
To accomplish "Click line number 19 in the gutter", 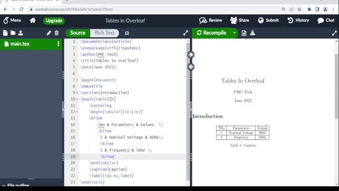I will (x=73, y=157).
